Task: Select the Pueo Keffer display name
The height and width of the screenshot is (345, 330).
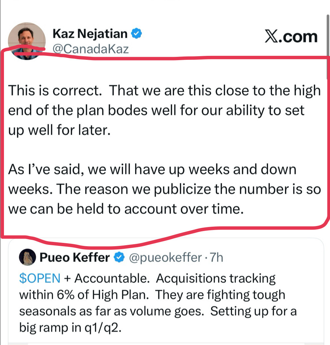Action: (x=75, y=257)
